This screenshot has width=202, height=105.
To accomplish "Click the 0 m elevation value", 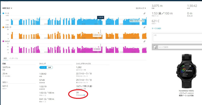I will coord(190,13).
